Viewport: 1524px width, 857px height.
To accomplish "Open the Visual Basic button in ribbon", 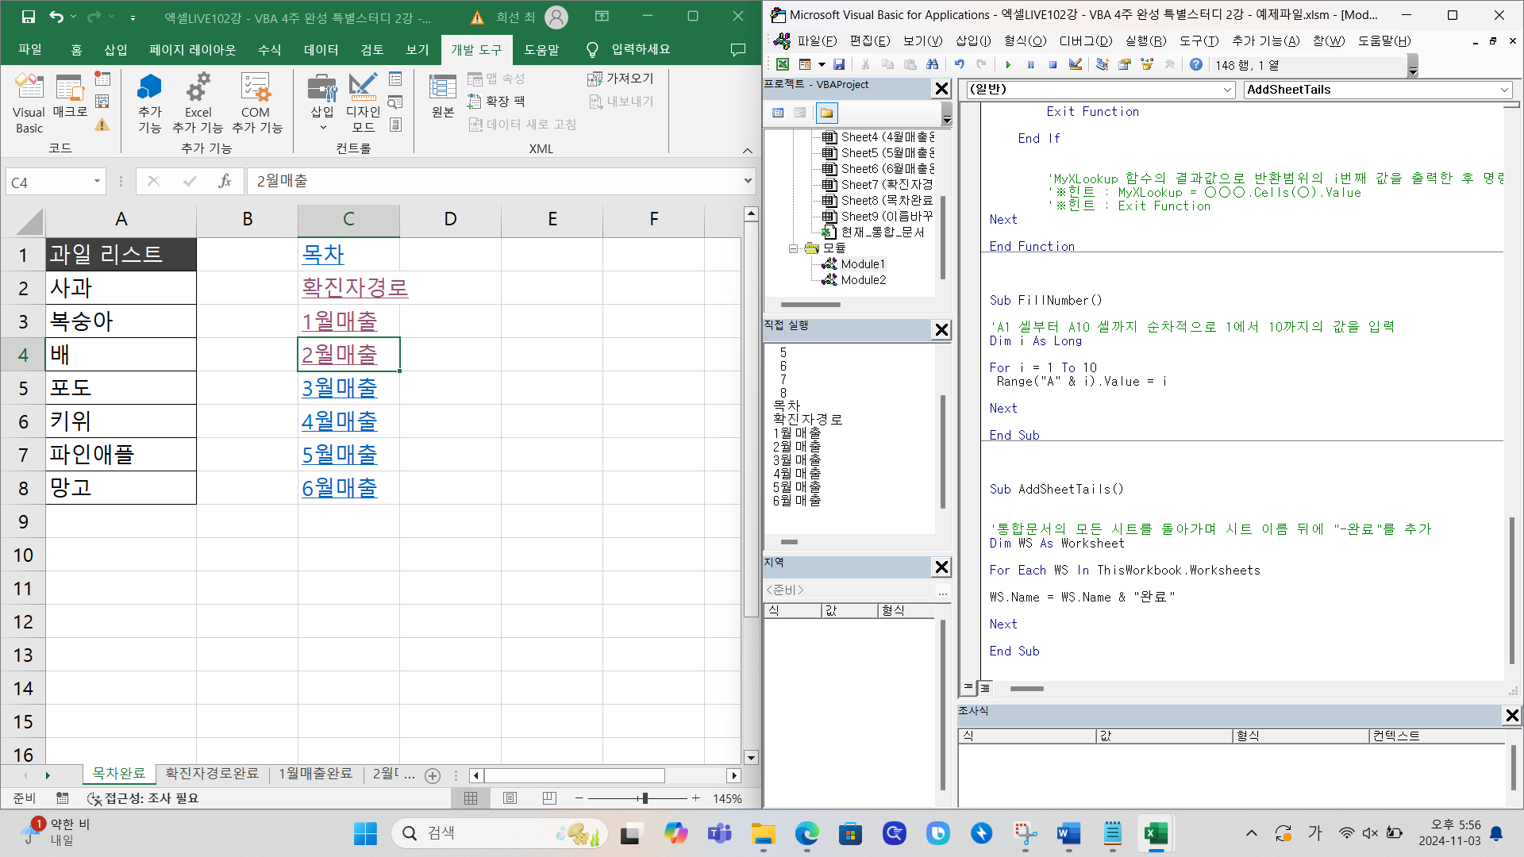I will coord(29,102).
